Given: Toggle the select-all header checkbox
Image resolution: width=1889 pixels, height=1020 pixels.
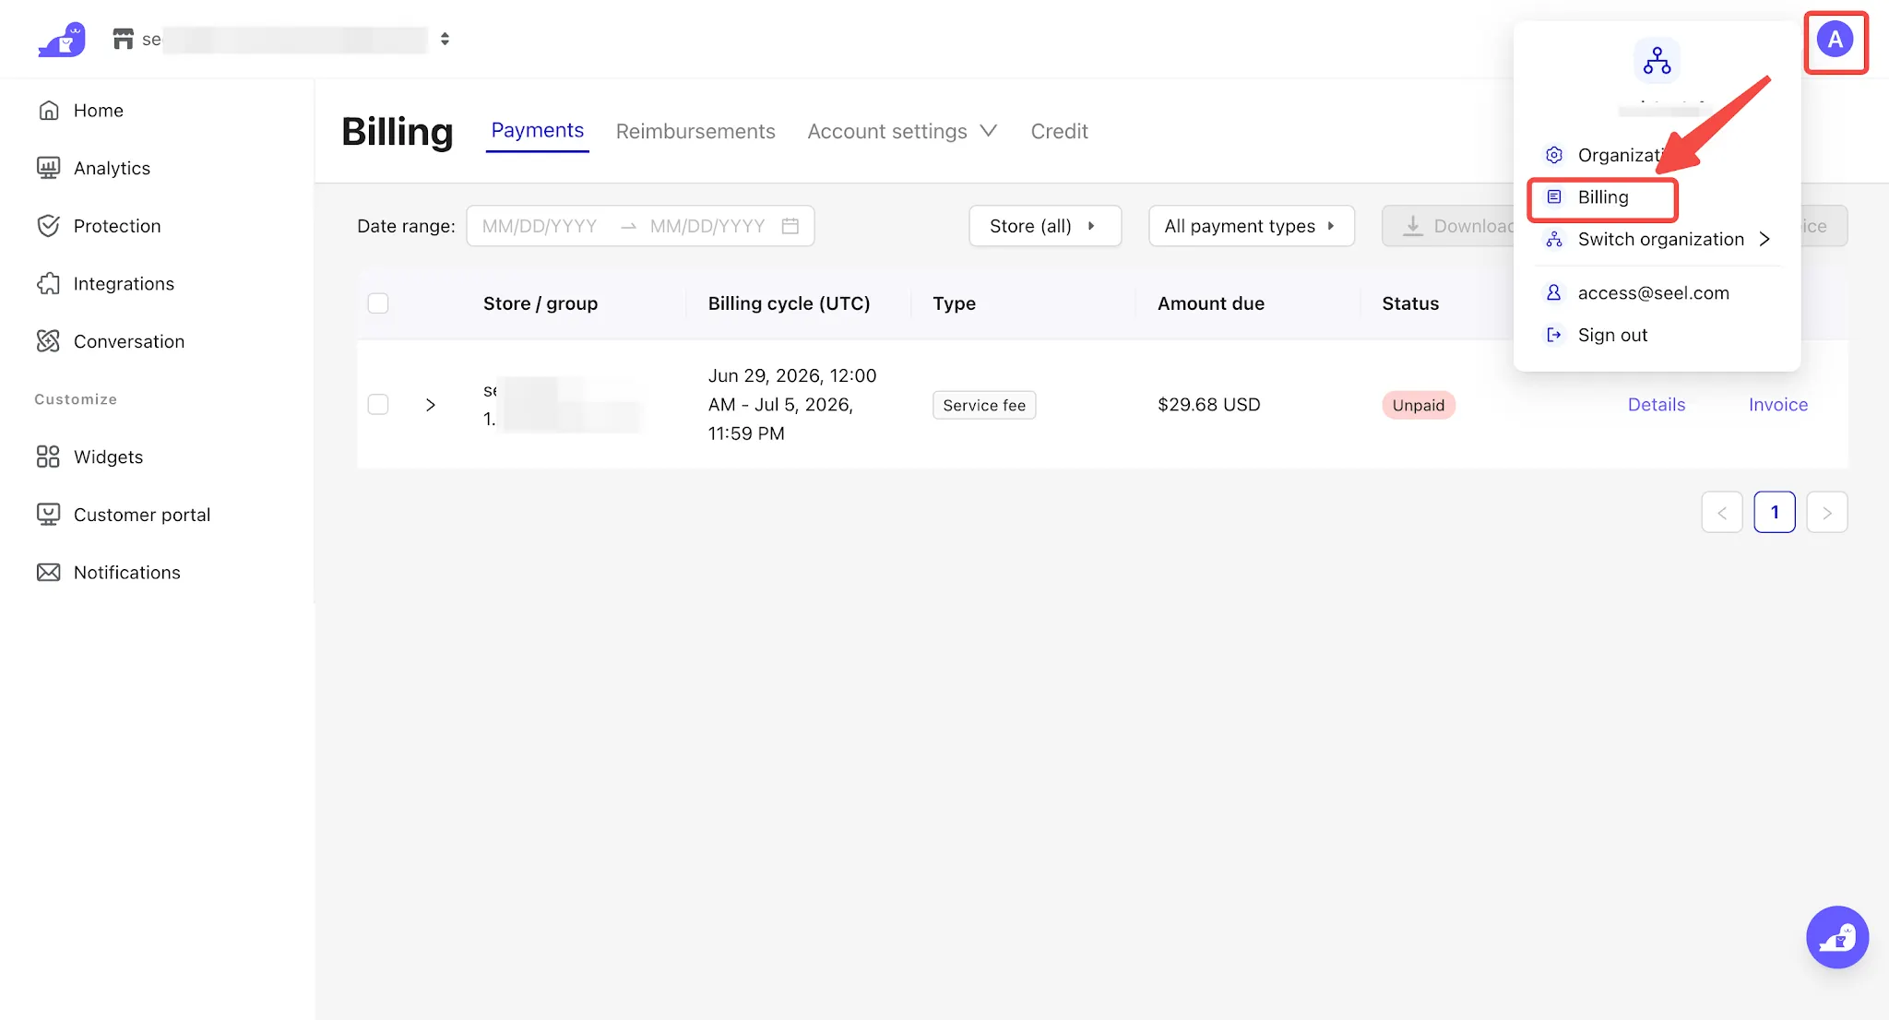Looking at the screenshot, I should click(x=378, y=303).
